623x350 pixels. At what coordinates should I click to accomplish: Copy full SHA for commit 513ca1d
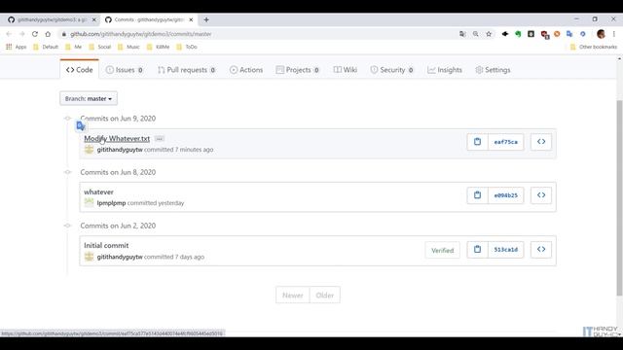coord(477,250)
